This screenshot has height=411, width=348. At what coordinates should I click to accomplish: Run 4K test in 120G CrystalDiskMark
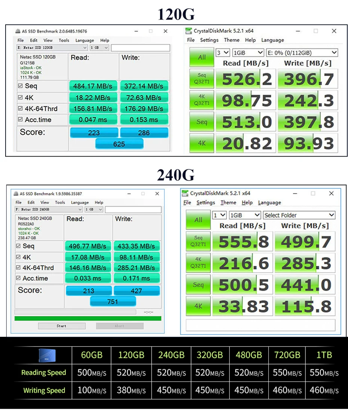[x=202, y=143]
